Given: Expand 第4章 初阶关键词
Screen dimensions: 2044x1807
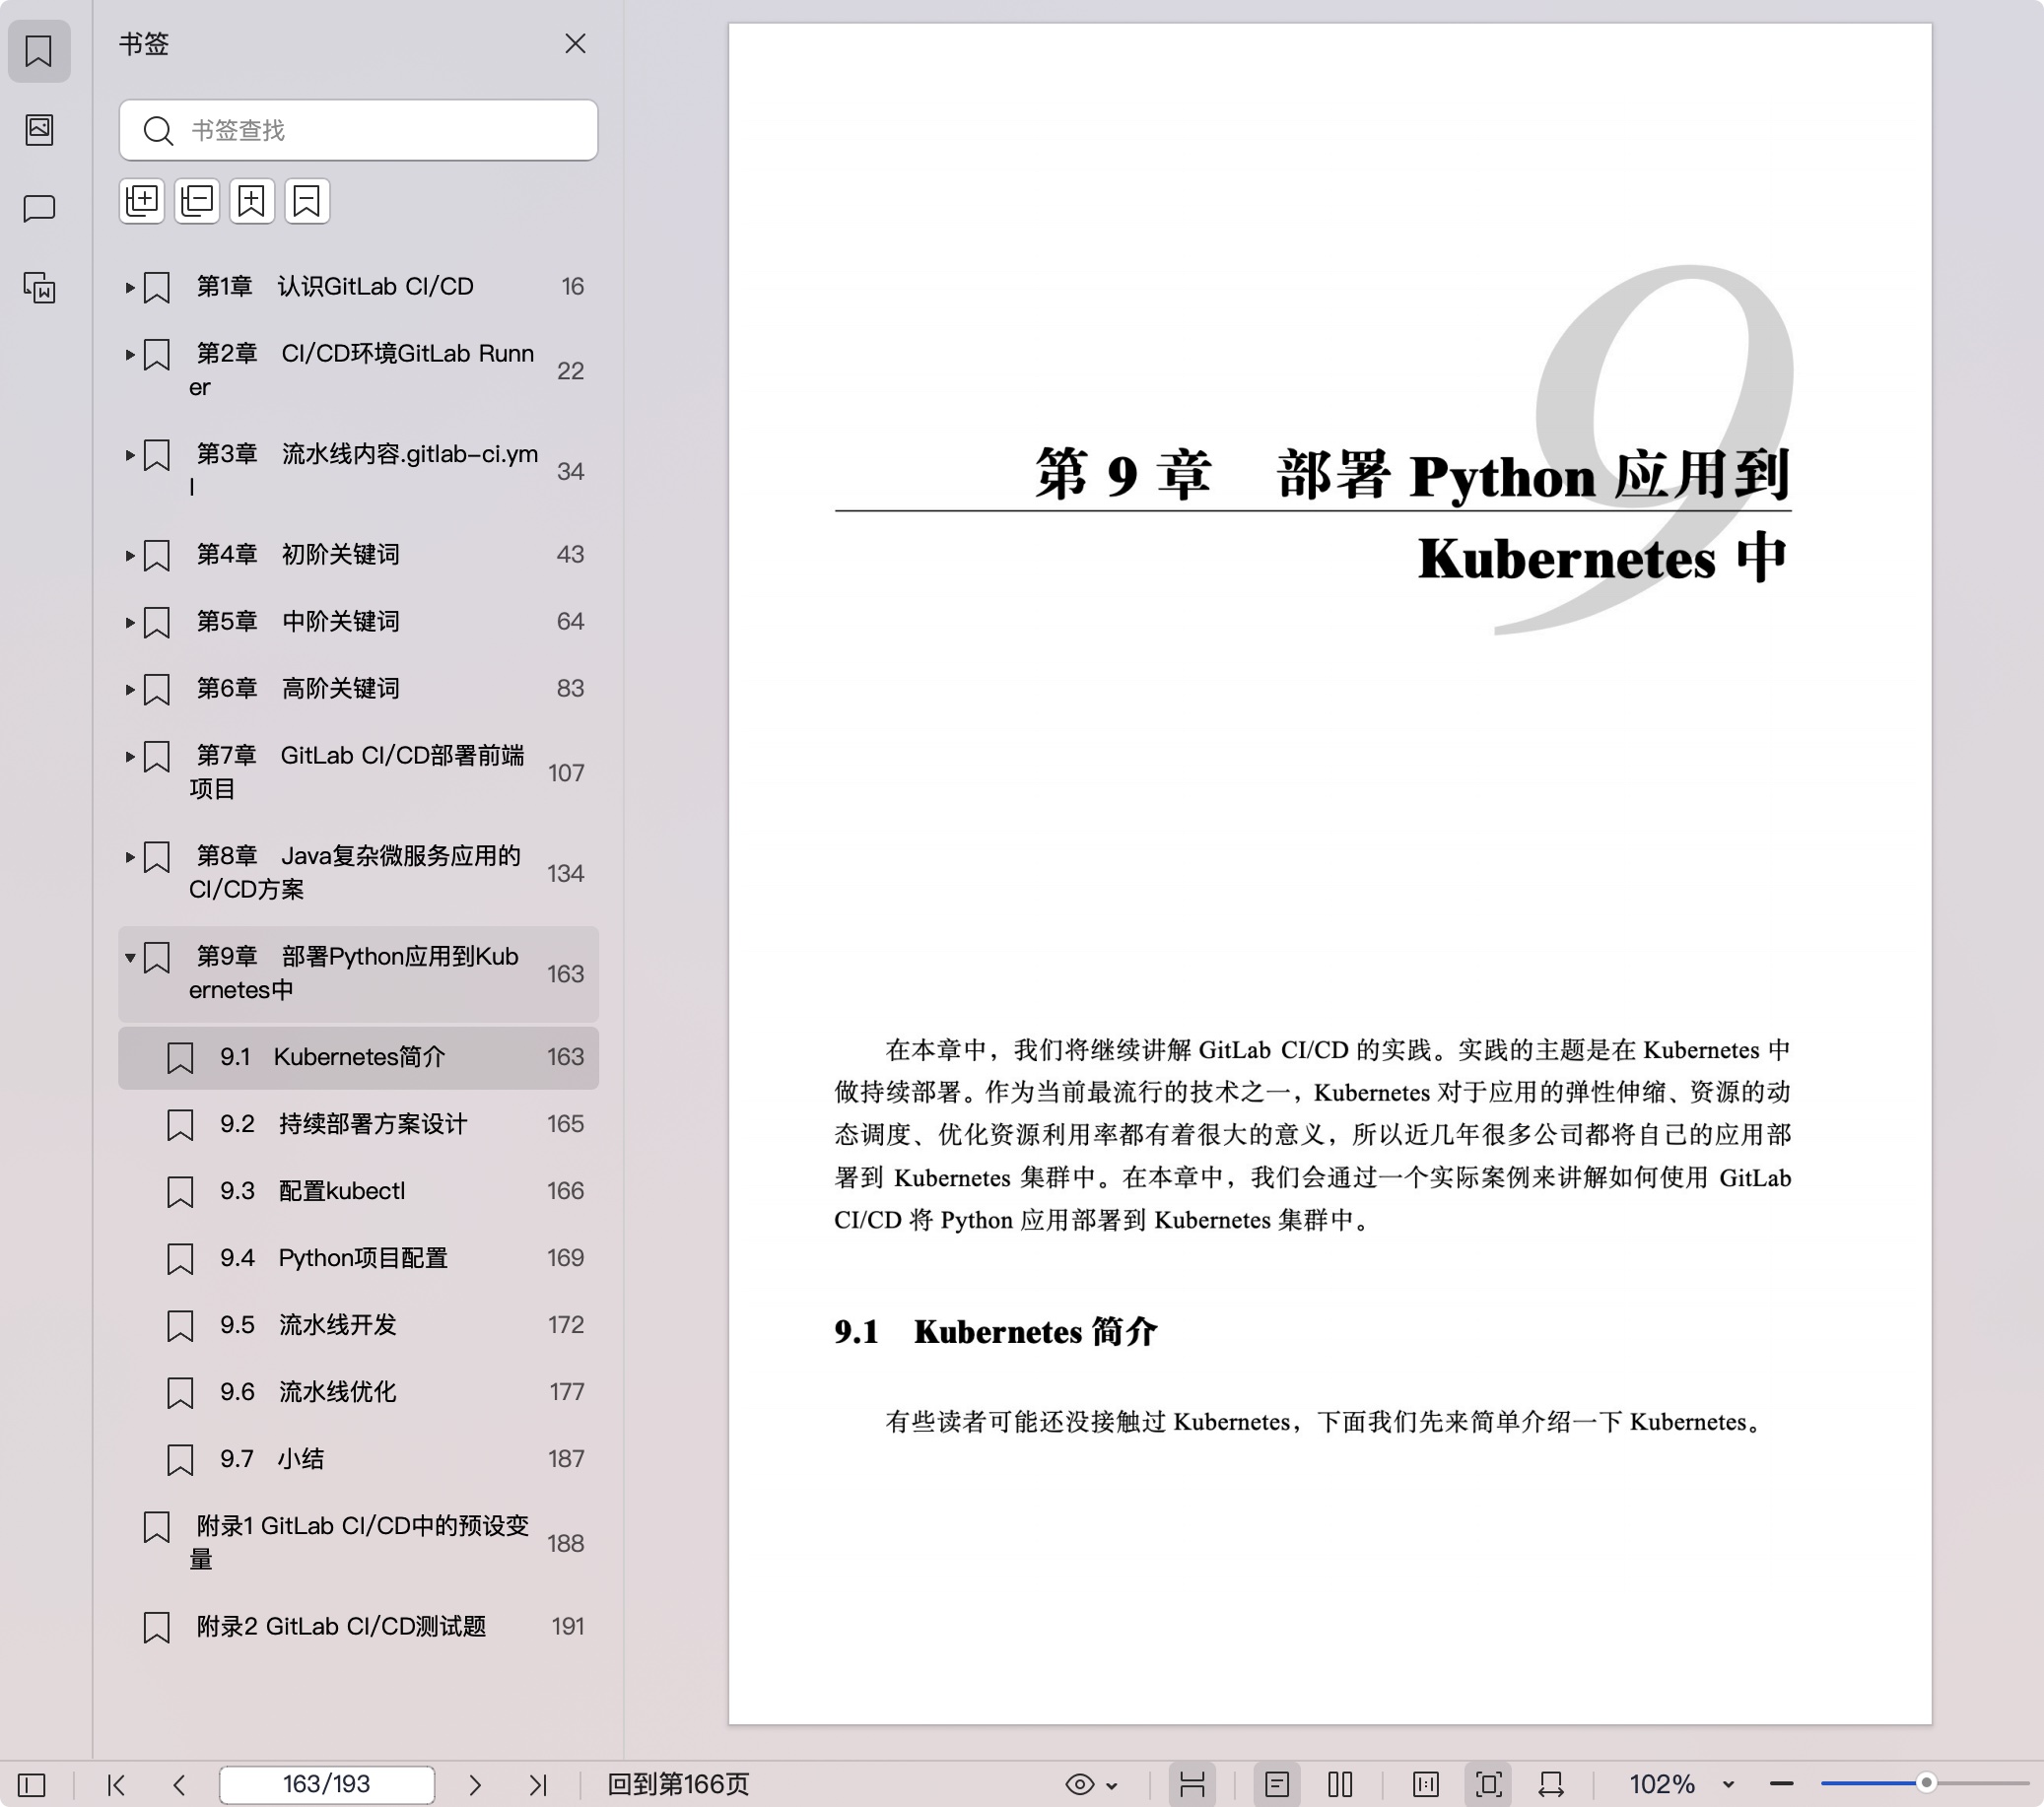Looking at the screenshot, I should tap(130, 555).
